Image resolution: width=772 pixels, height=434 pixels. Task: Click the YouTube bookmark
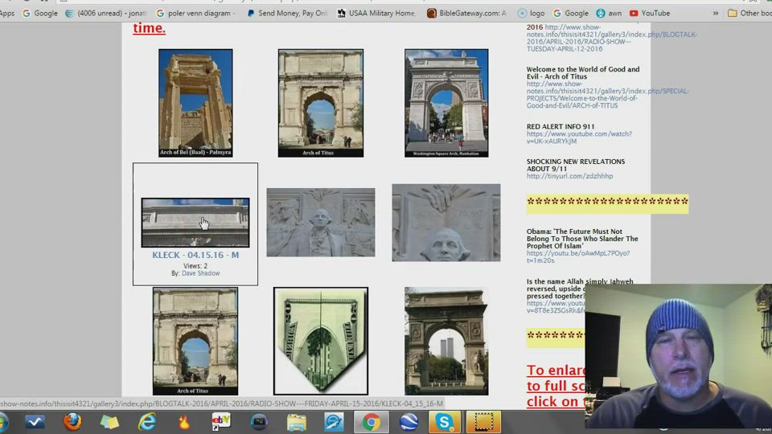pos(650,13)
